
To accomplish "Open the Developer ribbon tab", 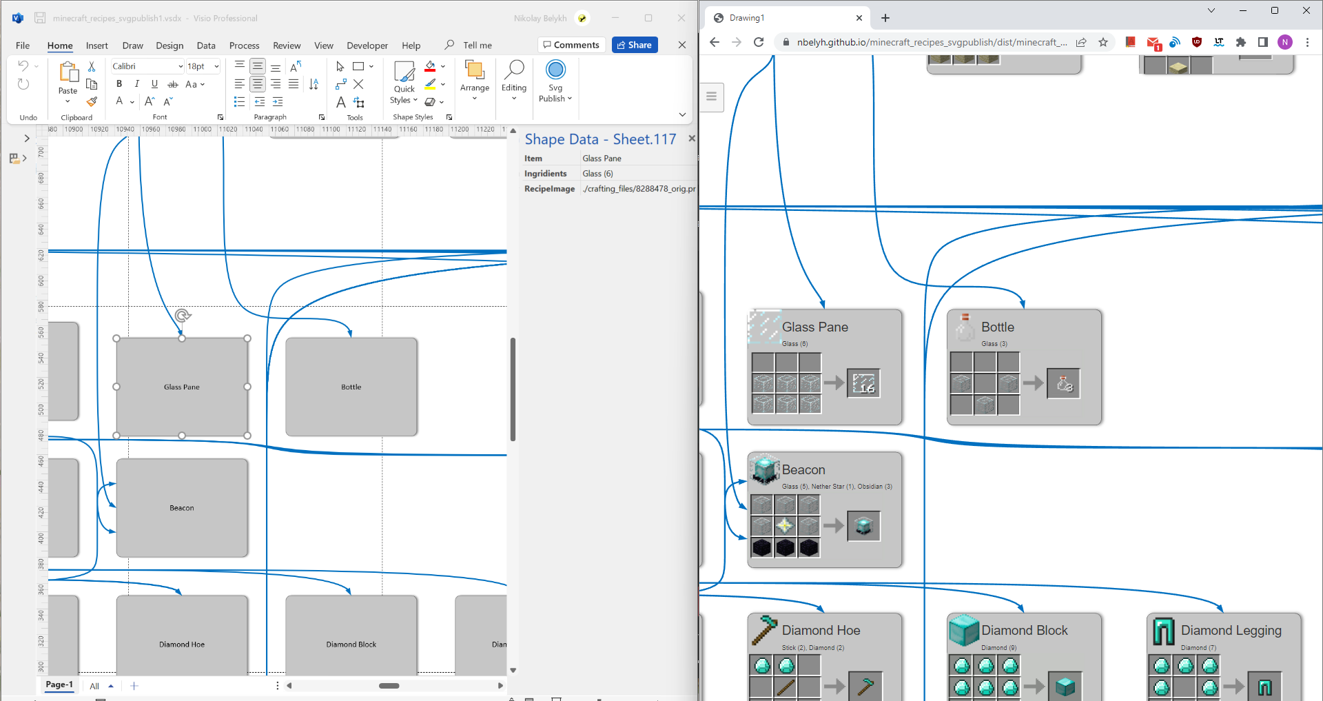I will (367, 45).
